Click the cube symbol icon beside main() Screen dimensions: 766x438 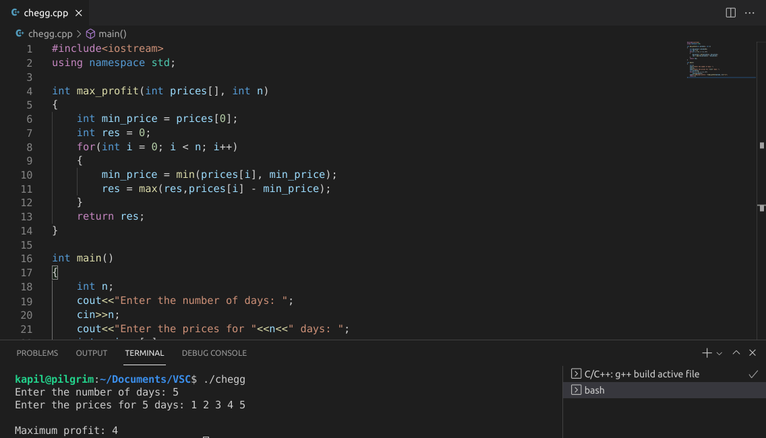(90, 34)
